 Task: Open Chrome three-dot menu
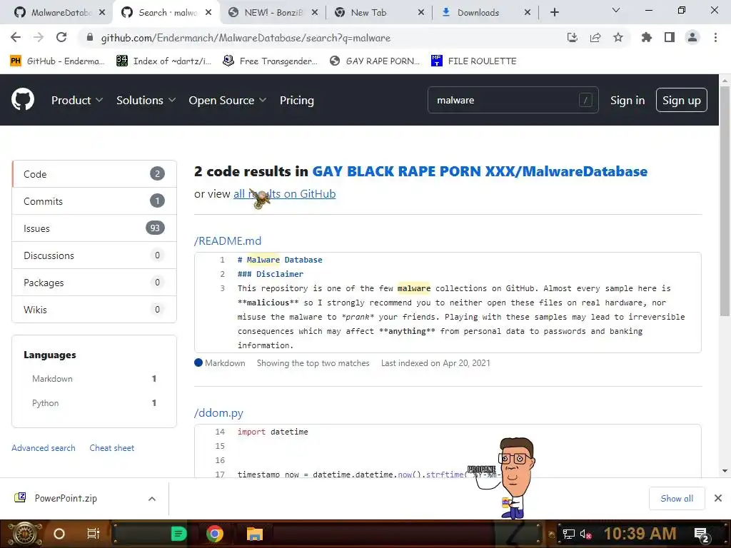click(715, 38)
